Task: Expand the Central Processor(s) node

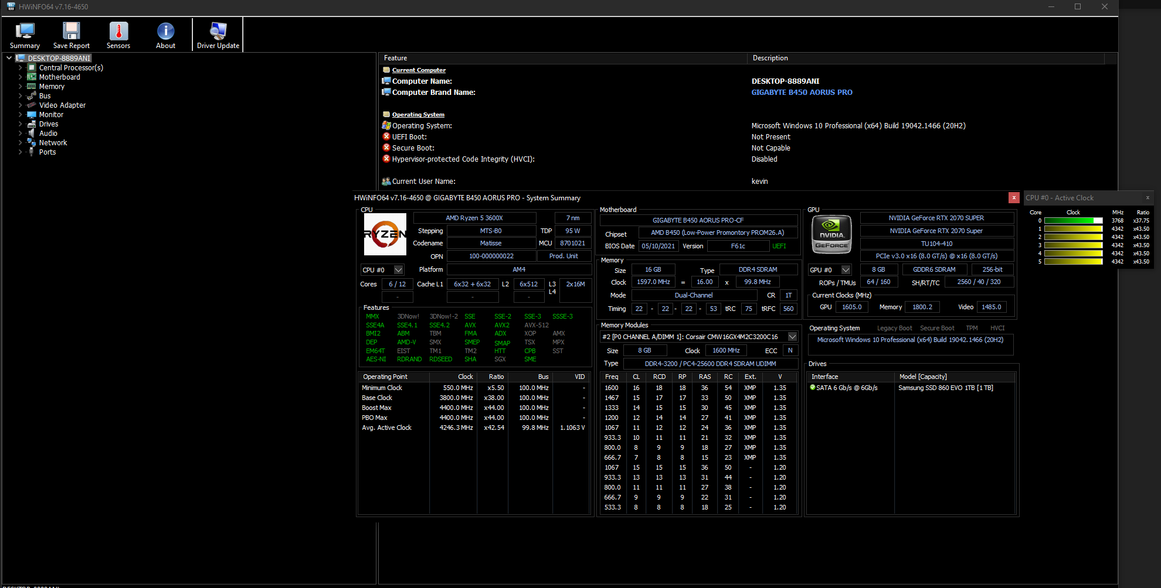Action: pyautogui.click(x=21, y=68)
